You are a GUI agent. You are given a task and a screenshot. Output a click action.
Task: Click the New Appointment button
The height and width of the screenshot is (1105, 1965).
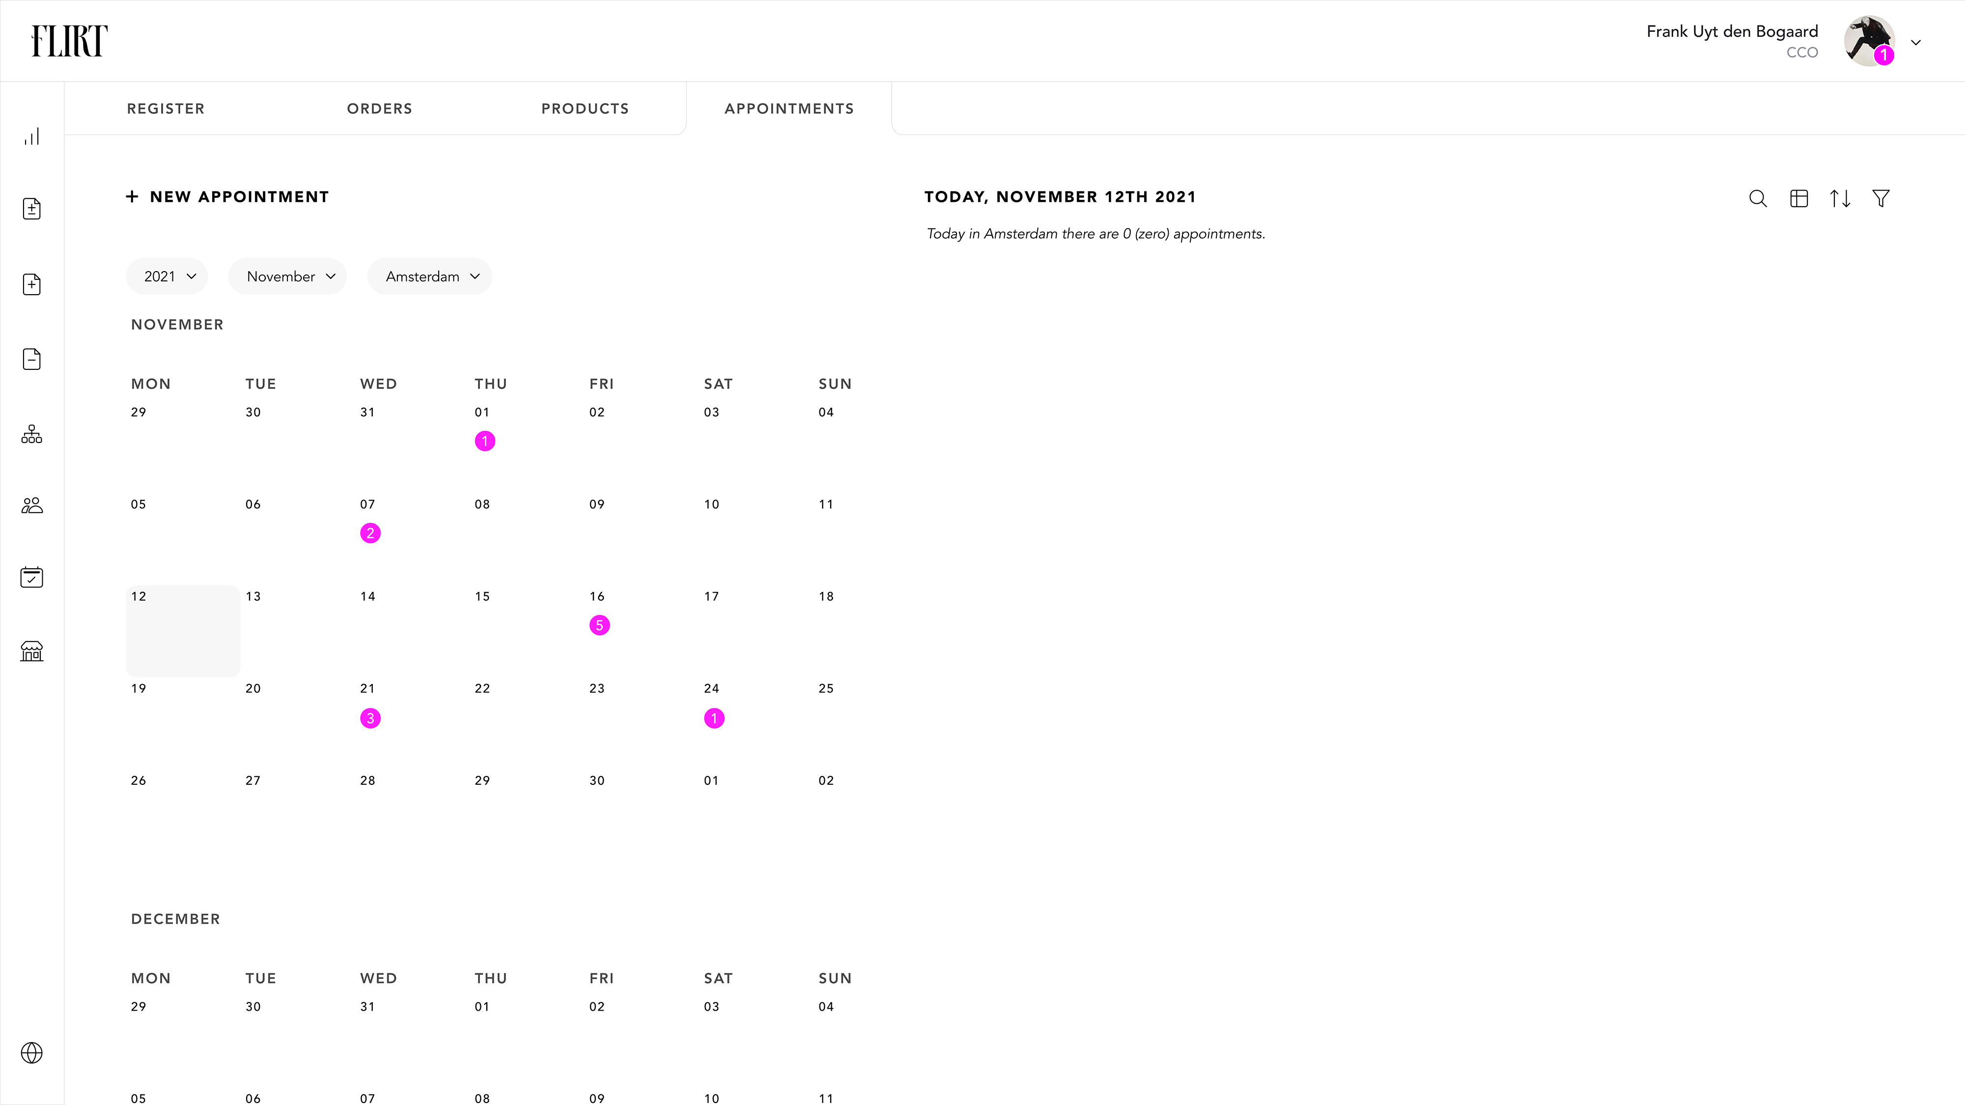227,197
